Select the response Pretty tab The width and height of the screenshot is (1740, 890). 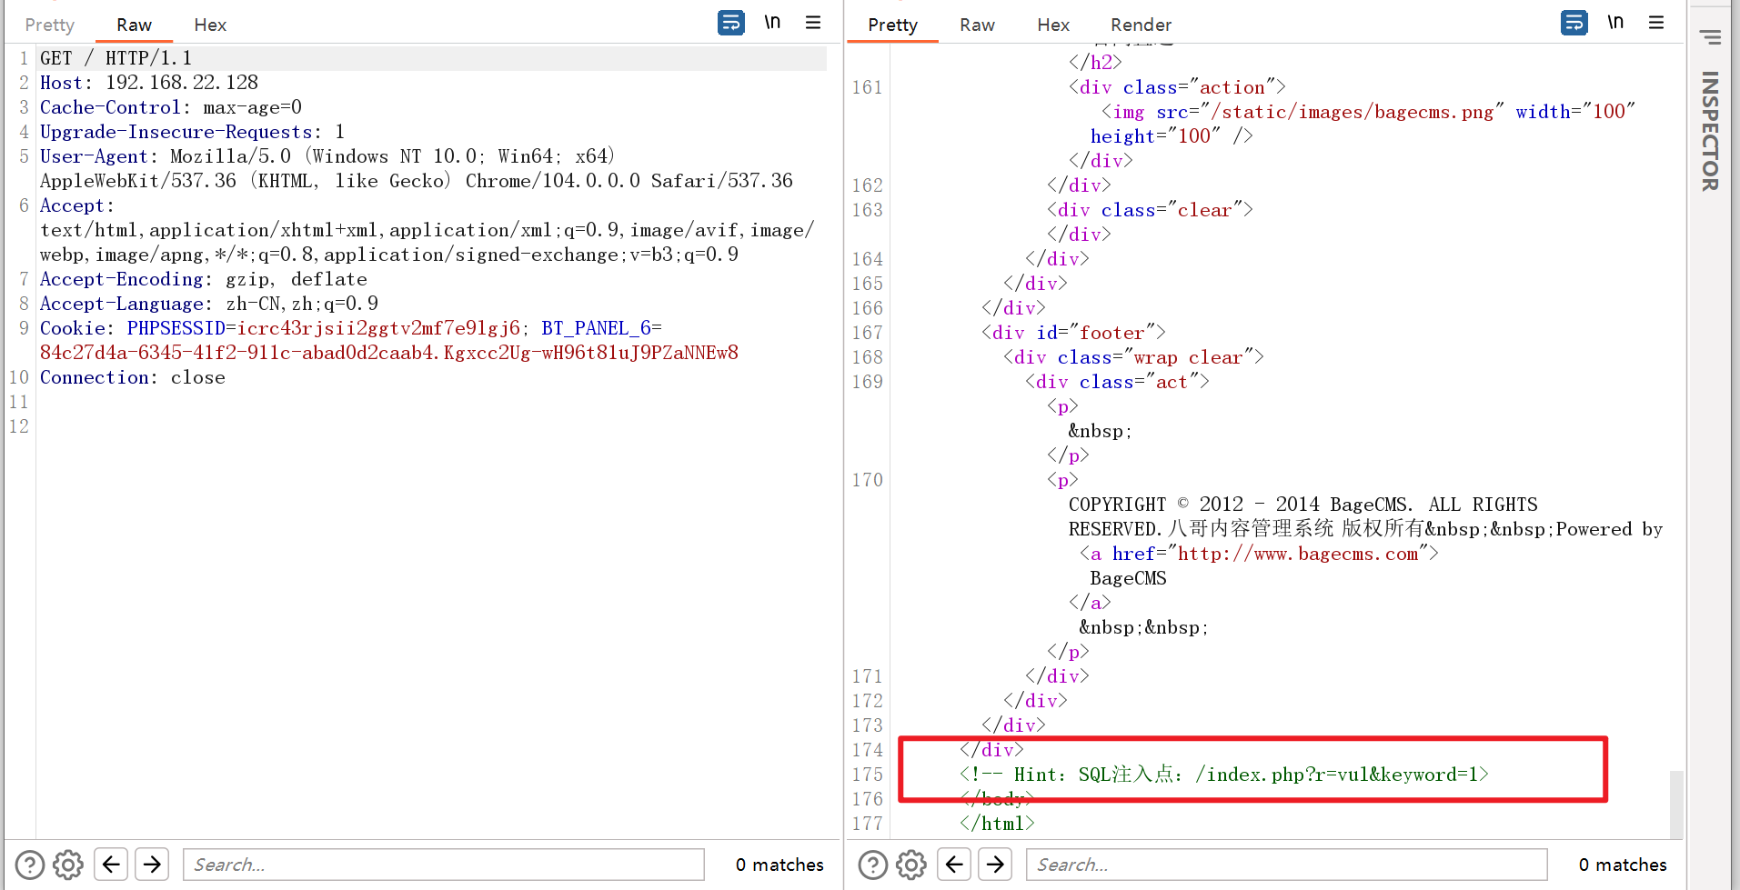pos(892,25)
